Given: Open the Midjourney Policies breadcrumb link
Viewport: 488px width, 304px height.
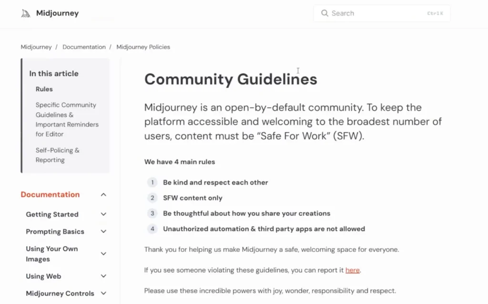Looking at the screenshot, I should [x=143, y=47].
